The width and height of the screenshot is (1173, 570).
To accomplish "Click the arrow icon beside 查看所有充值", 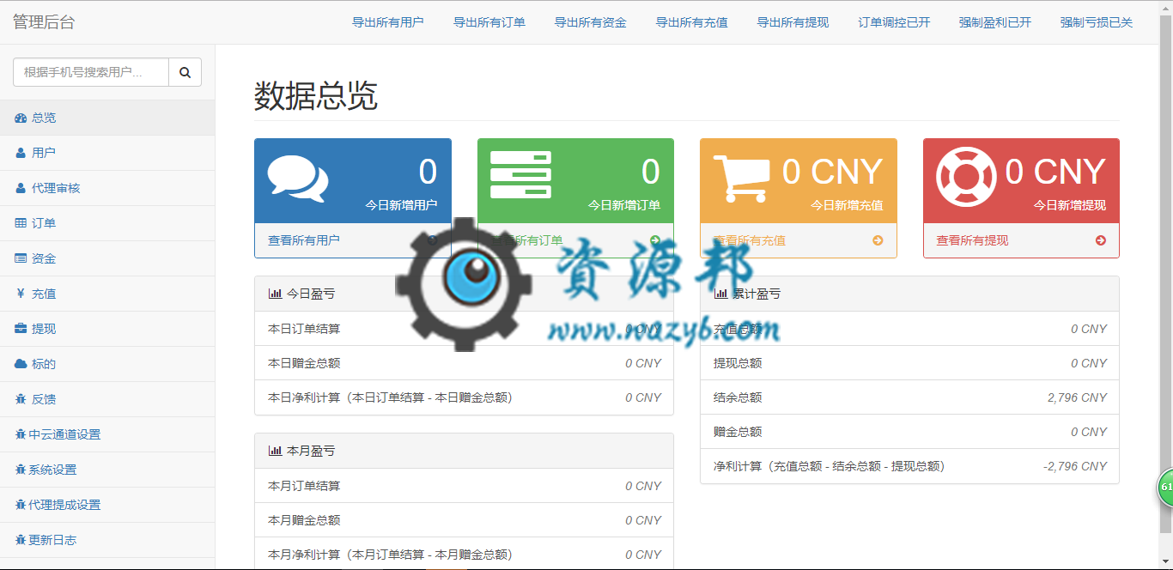I will 878,240.
